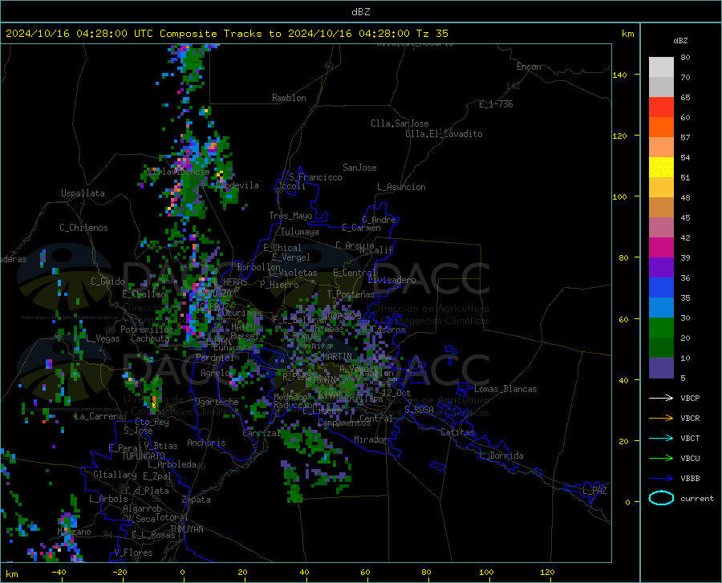Click the green VBCU arrow legend icon
The height and width of the screenshot is (583, 722).
[661, 459]
